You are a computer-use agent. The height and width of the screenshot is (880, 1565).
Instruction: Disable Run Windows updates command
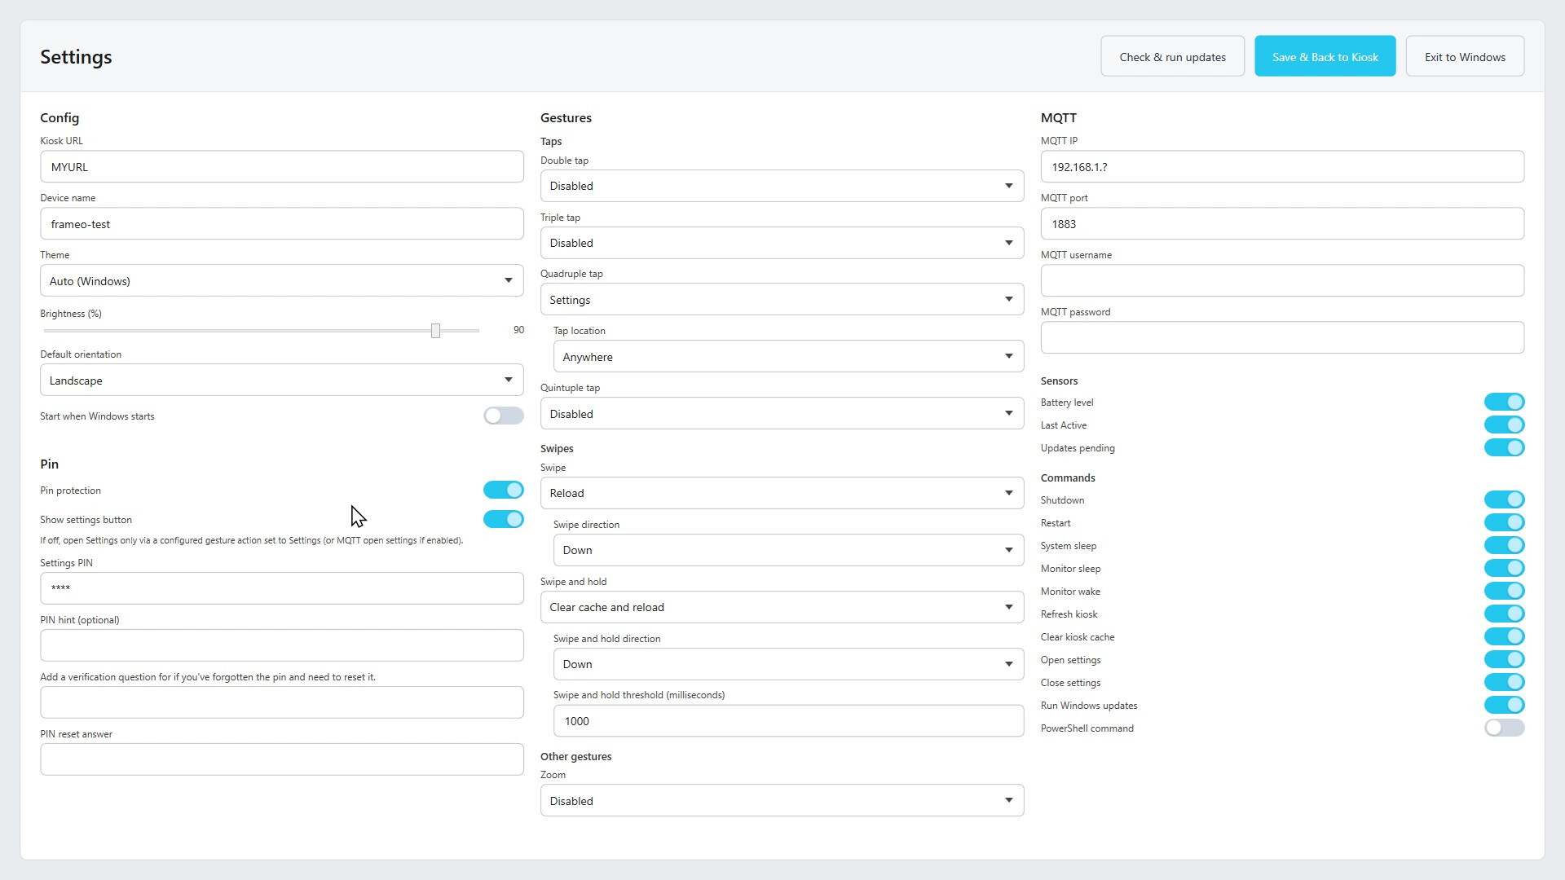pyautogui.click(x=1503, y=706)
